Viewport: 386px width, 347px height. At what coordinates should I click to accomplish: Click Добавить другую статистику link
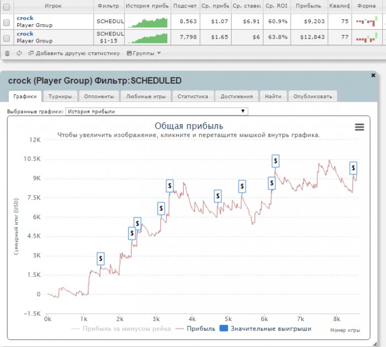tap(78, 53)
